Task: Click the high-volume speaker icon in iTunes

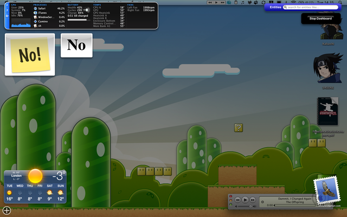Action: (254, 206)
